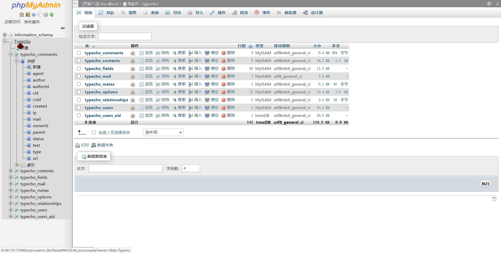The width and height of the screenshot is (501, 253).
Task: Star the typecho_fields table as favorite
Action: pos(133,69)
